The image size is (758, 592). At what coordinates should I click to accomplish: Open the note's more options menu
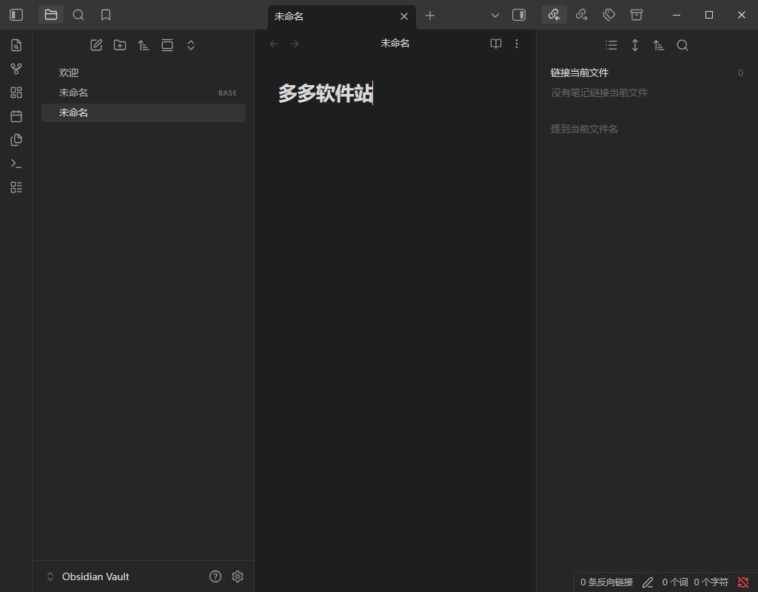point(517,44)
